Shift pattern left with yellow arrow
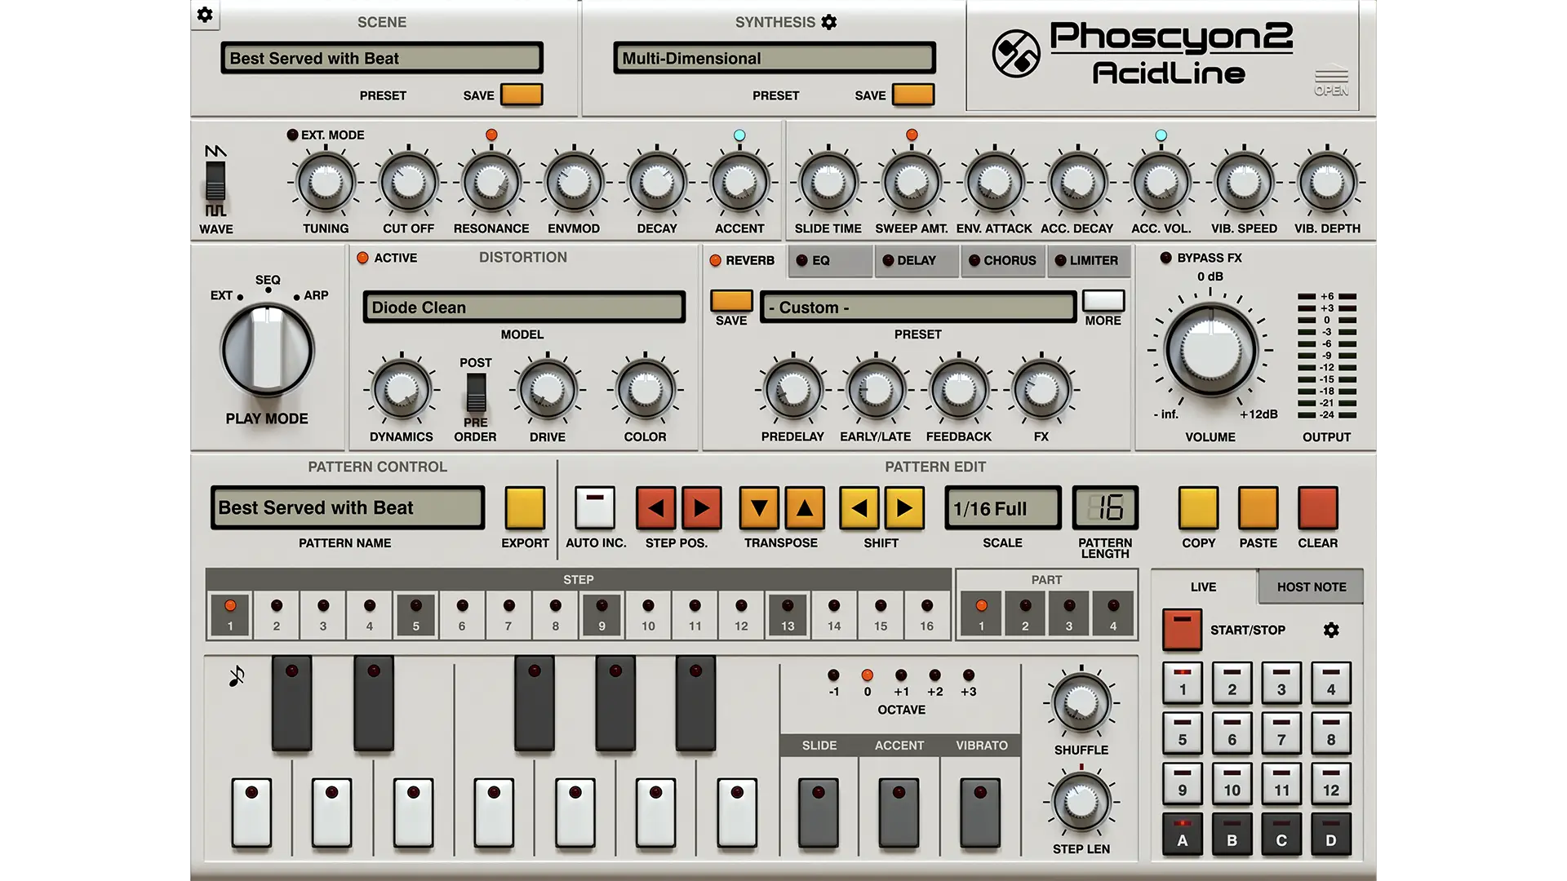This screenshot has width=1567, height=881. pyautogui.click(x=859, y=508)
